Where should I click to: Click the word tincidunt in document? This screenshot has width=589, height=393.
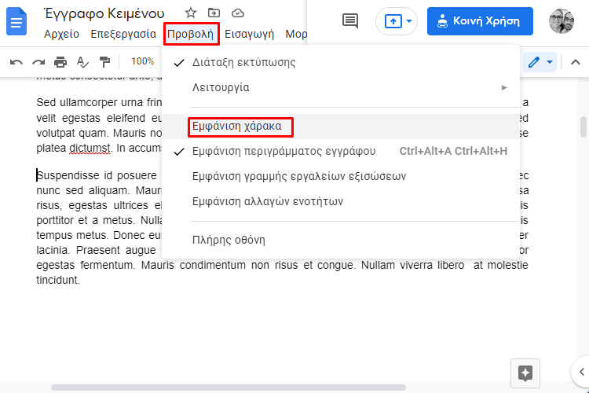pos(58,280)
